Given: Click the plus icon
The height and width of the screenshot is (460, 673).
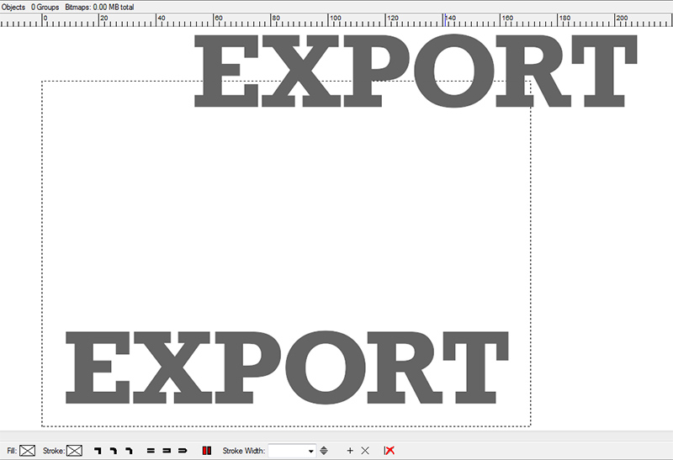Looking at the screenshot, I should (x=350, y=451).
